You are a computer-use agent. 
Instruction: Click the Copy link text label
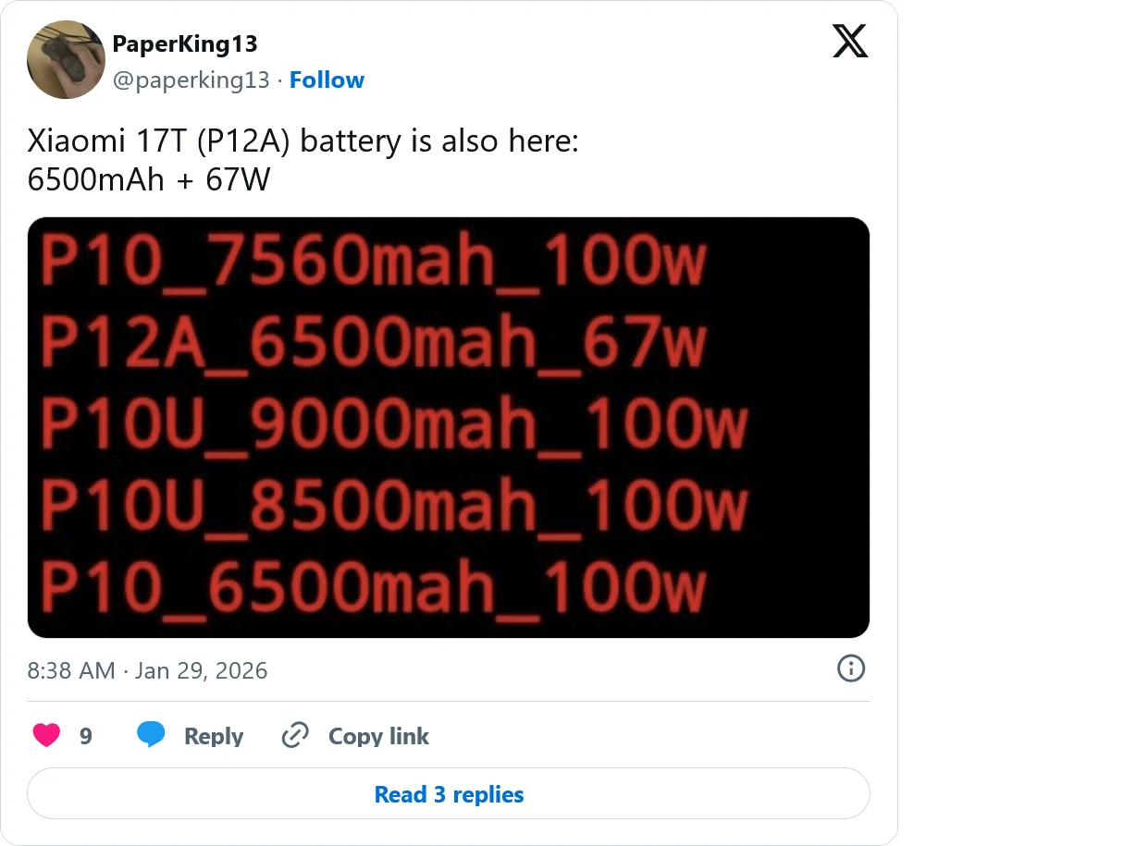(x=378, y=735)
